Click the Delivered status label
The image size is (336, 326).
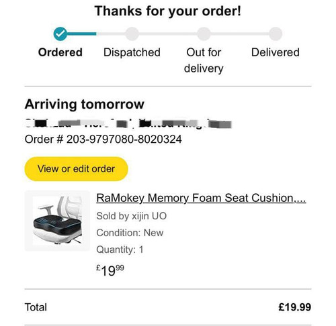point(276,52)
